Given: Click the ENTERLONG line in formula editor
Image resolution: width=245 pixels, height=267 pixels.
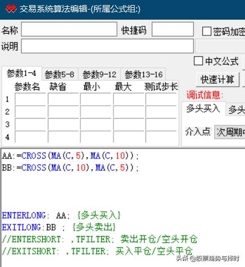Looking at the screenshot, I should (x=61, y=215).
